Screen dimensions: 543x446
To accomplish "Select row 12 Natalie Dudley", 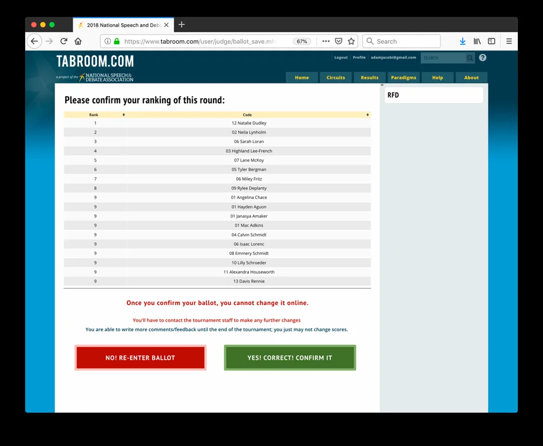I will click(217, 123).
